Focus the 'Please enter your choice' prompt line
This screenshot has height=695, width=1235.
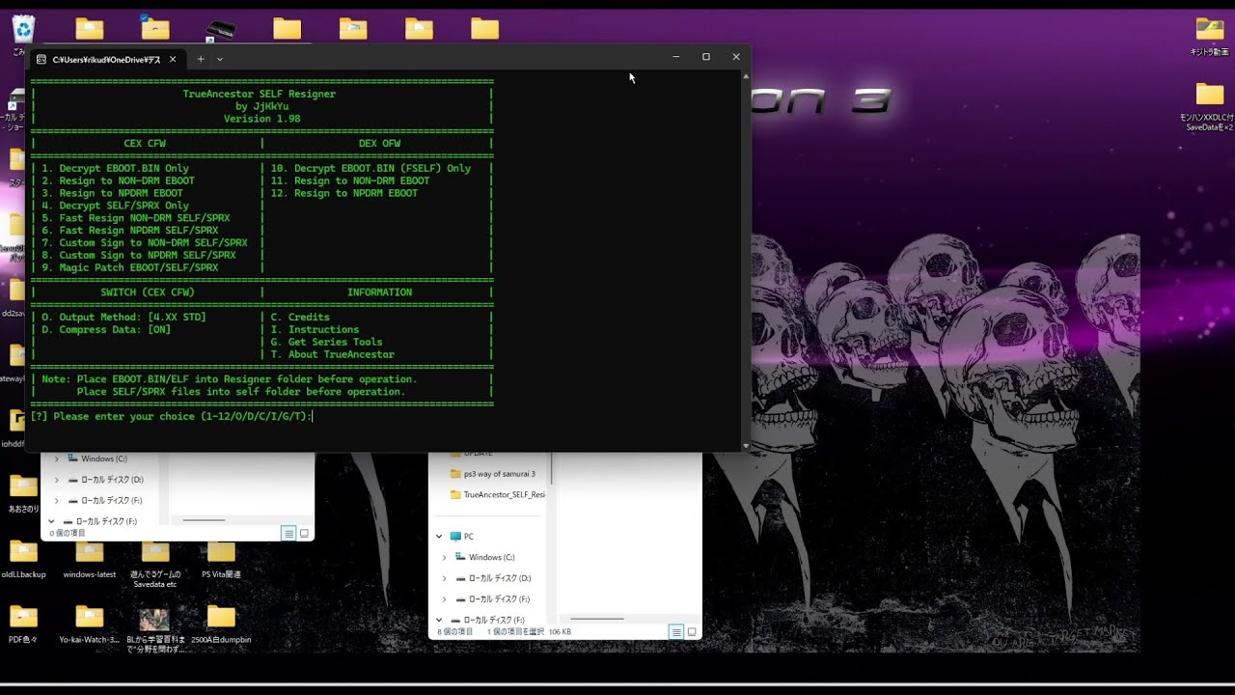point(172,417)
